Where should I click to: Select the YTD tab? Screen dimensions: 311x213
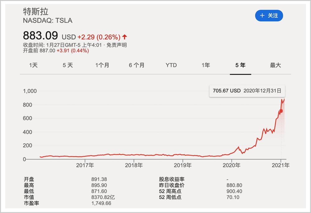[171, 65]
